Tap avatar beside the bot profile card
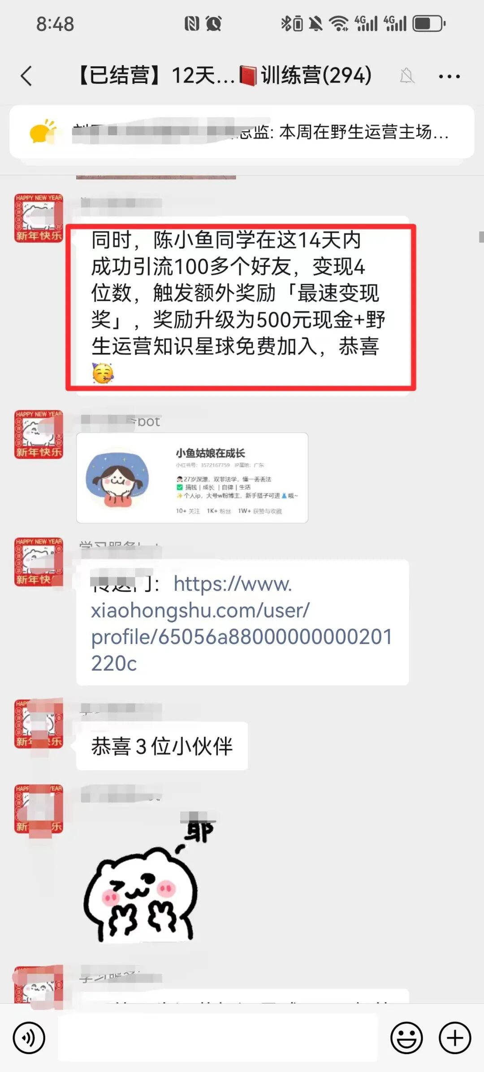This screenshot has width=484, height=1072. click(39, 435)
